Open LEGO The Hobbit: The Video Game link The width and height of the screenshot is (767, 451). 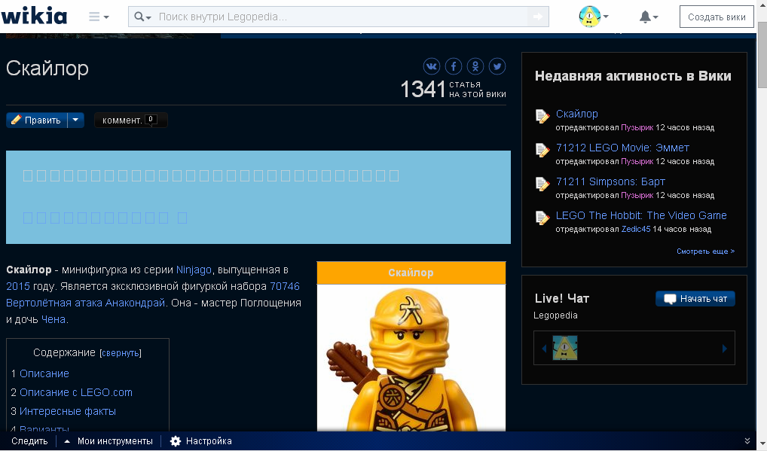(640, 215)
